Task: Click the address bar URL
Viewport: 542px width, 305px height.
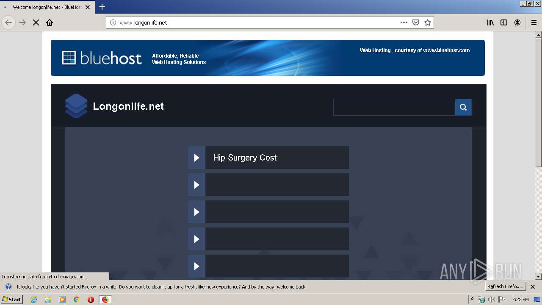Action: click(143, 22)
